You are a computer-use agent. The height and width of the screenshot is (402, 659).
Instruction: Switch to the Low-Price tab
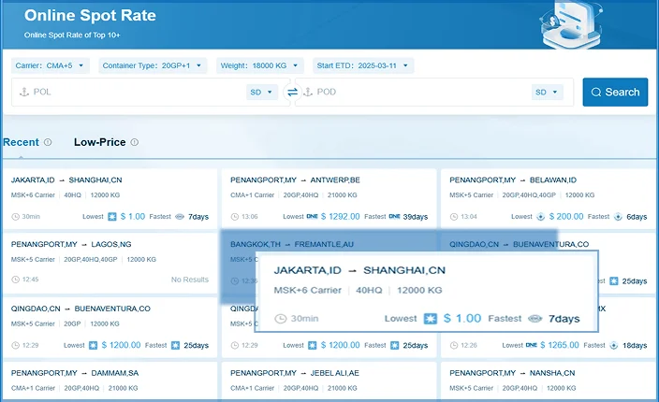(x=99, y=142)
